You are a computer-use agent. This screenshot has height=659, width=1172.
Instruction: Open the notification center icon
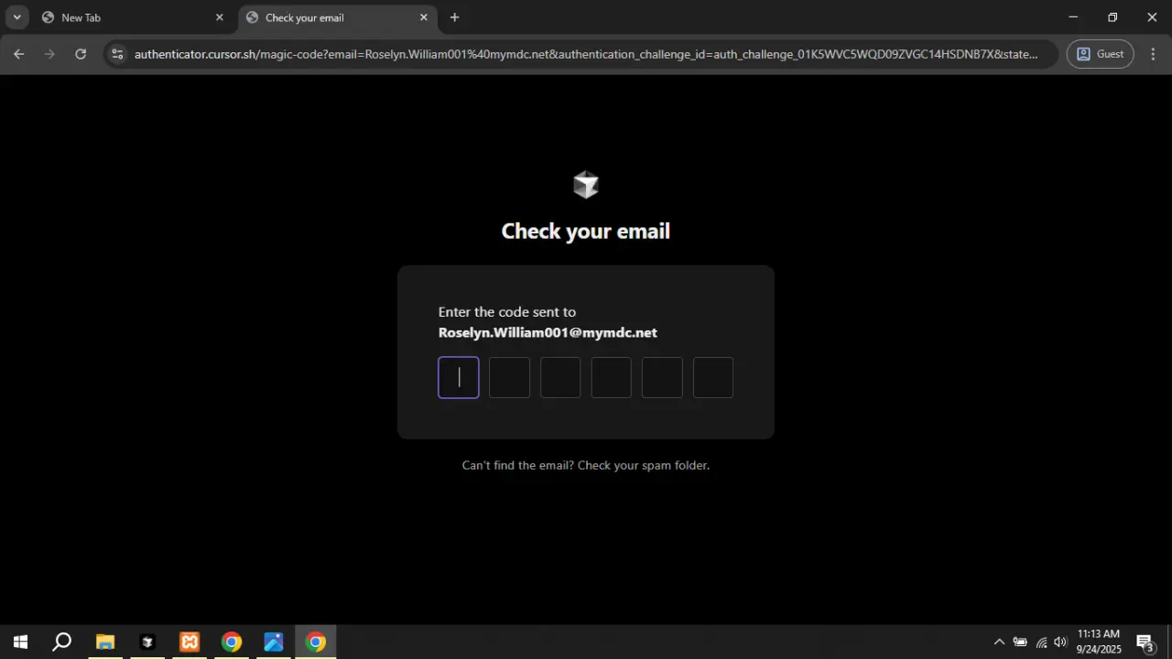click(x=1145, y=642)
